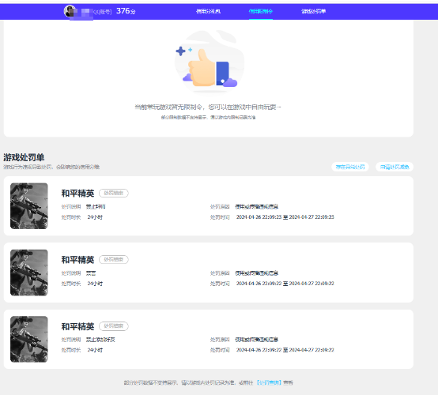The height and width of the screenshot is (395, 438).
Task: Click the third 和平精英 game title
Action: click(x=78, y=326)
